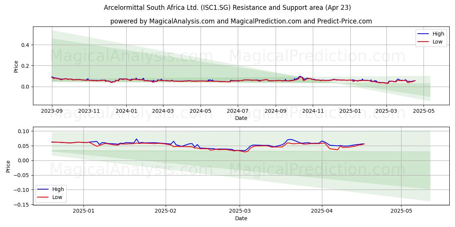Click the '2025-04' date tick label
Image resolution: width=455 pixels, height=227 pixels.
pyautogui.click(x=322, y=211)
